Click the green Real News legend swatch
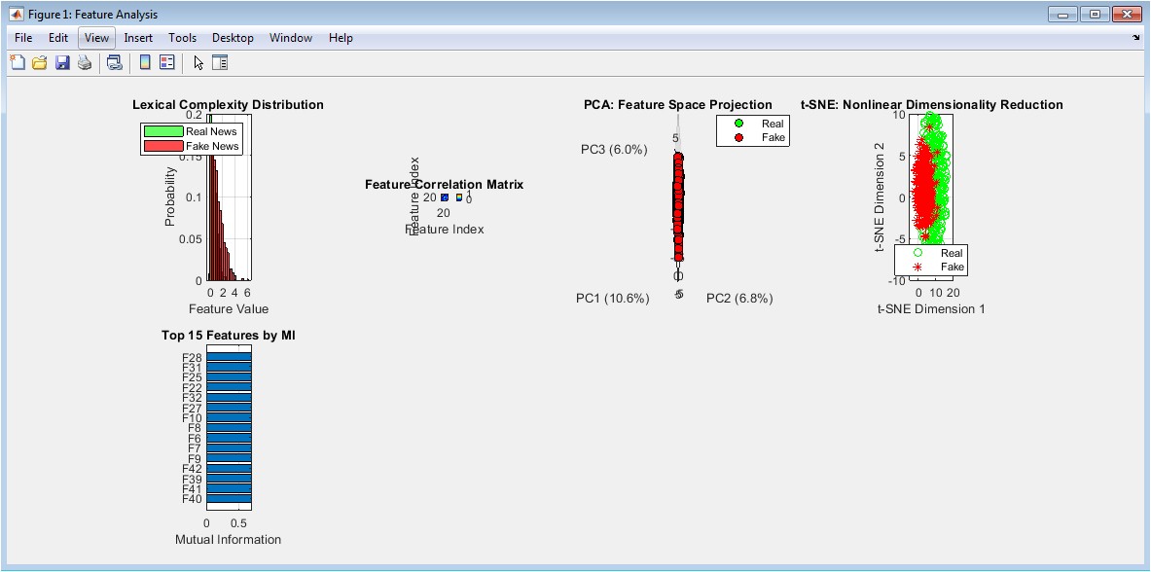 pos(162,131)
